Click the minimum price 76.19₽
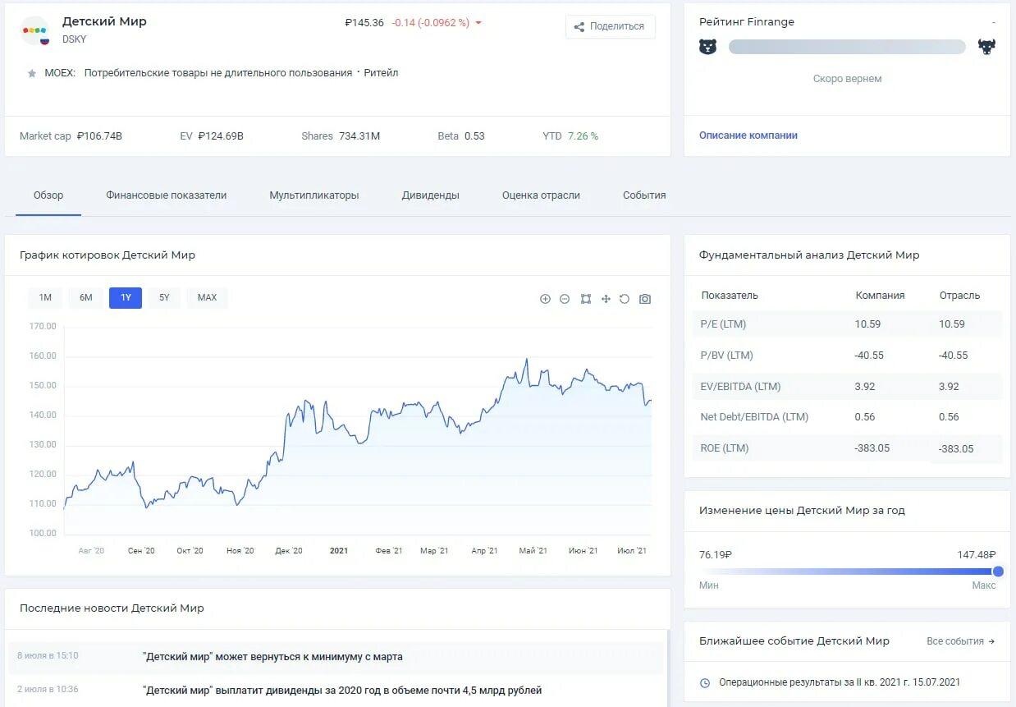This screenshot has width=1016, height=707. click(716, 555)
